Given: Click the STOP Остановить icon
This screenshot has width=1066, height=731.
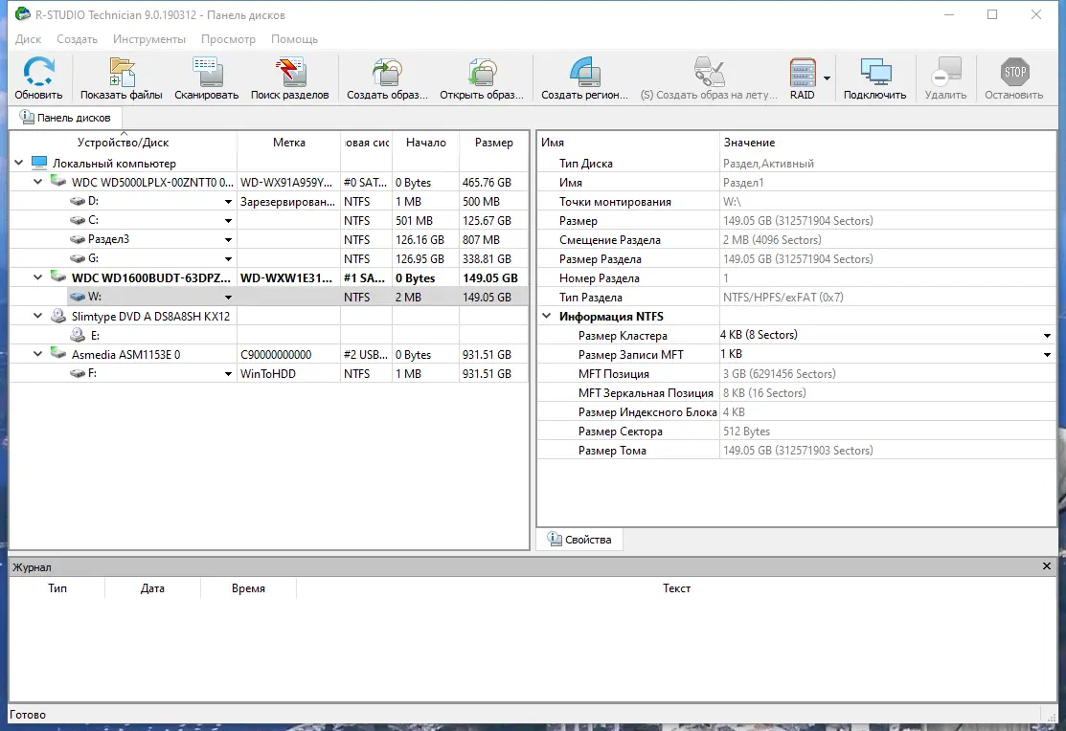Looking at the screenshot, I should [x=1013, y=77].
